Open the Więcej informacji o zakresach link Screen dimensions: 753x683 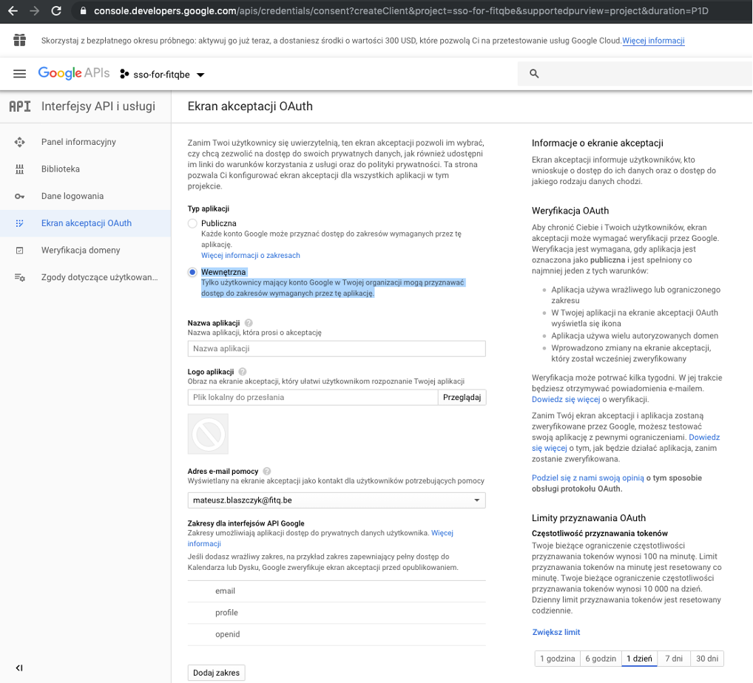coord(250,255)
